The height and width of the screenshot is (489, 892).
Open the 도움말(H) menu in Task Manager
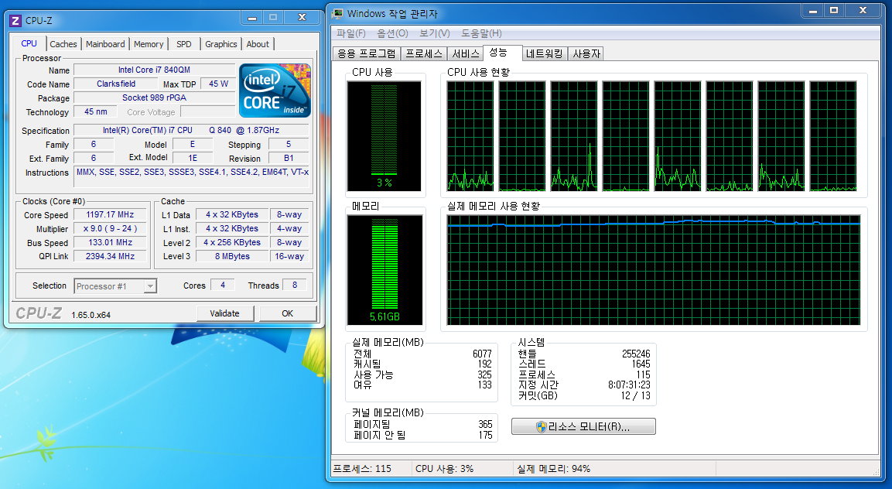click(x=481, y=33)
